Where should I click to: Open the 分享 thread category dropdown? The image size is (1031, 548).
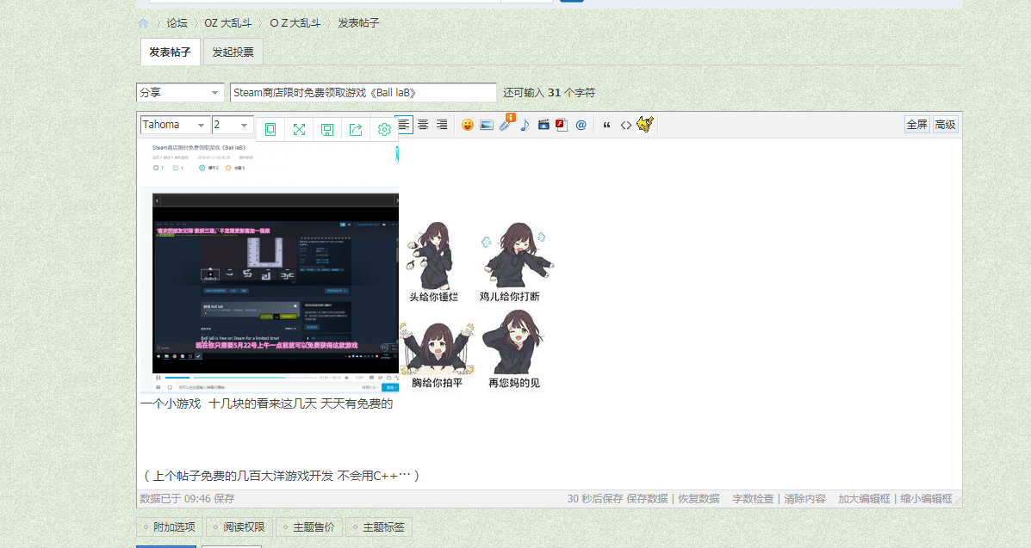(179, 93)
